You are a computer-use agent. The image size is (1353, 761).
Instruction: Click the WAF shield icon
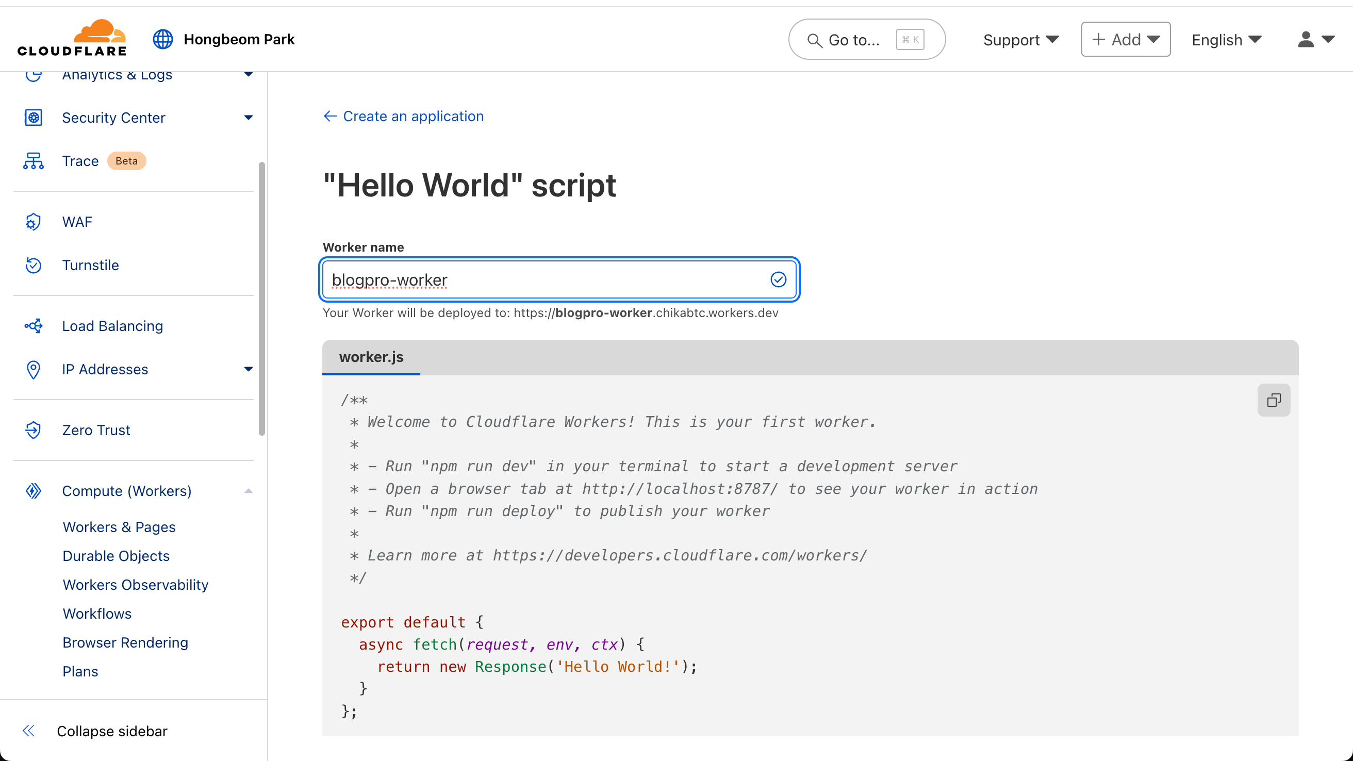click(34, 222)
